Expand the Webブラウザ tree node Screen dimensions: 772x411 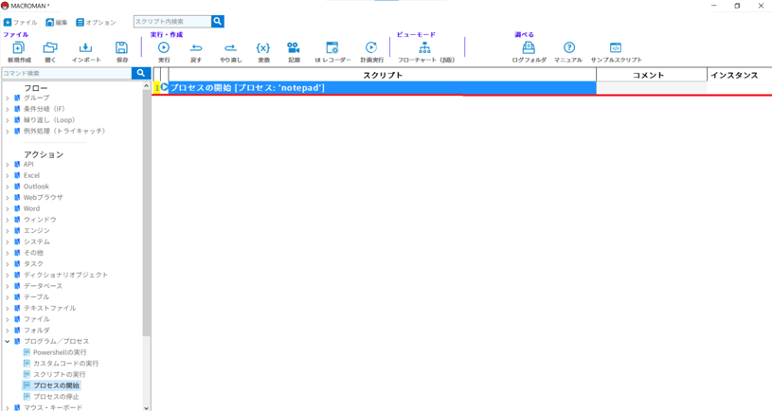(8, 198)
